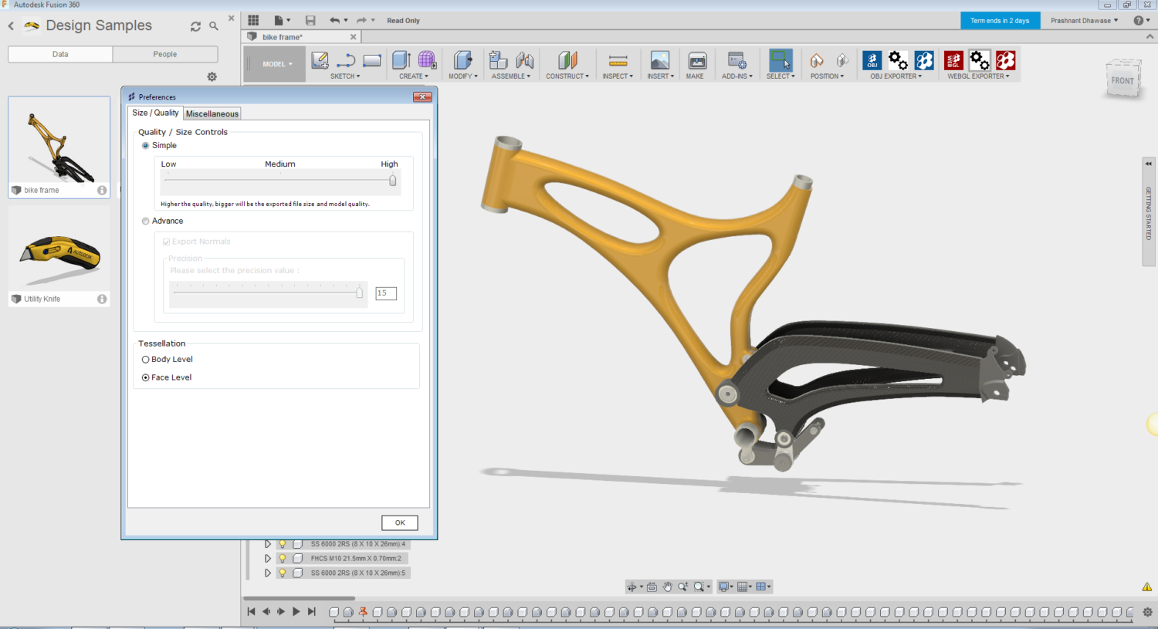The height and width of the screenshot is (629, 1158).
Task: Open the Measure tool under Inspect
Action: [618, 60]
